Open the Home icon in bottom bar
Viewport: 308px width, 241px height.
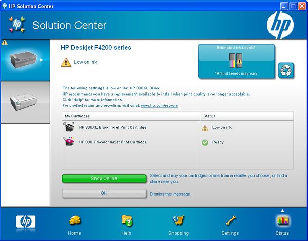pyautogui.click(x=75, y=220)
